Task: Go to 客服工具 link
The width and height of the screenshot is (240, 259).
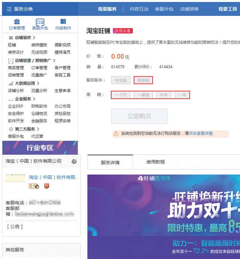Action: [x=63, y=75]
